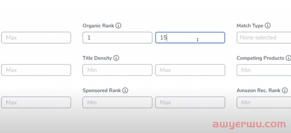Screen dimensions: 291x133
Task: Click the Organic Rank info icon
Action: pyautogui.click(x=118, y=26)
